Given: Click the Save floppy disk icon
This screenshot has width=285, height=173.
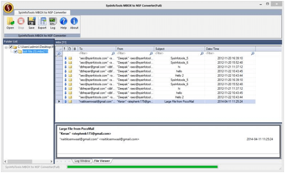Looking at the screenshot, I should pos(32,21).
